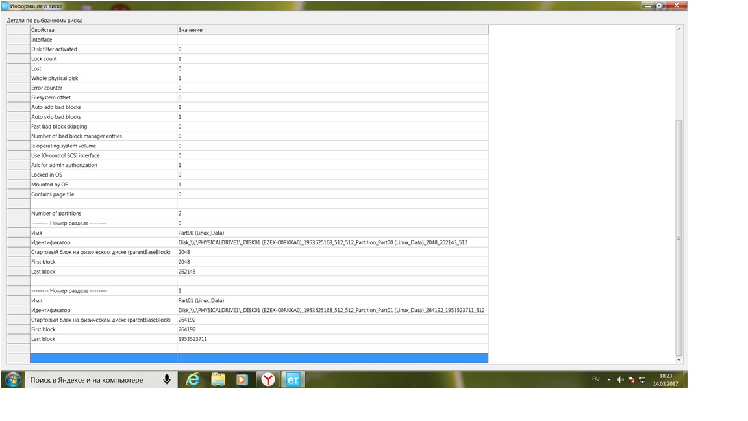The height and width of the screenshot is (421, 748).
Task: Launch Internet Explorer from the taskbar
Action: pyautogui.click(x=193, y=379)
